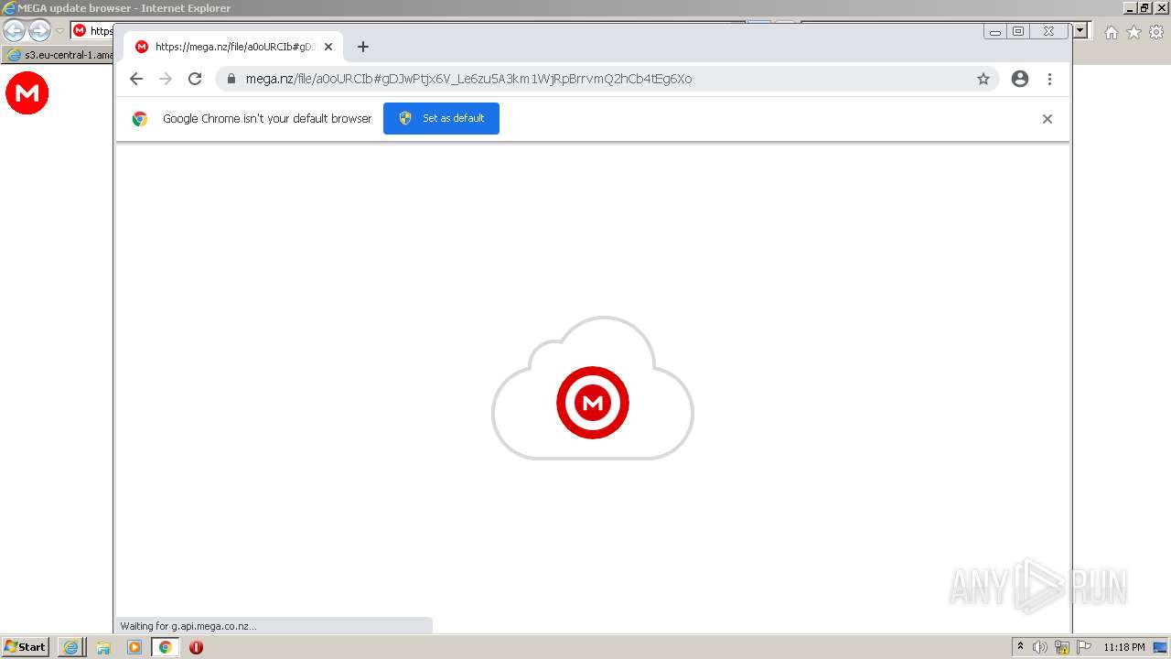Viewport: 1171px width, 659px height.
Task: Go back in Internet Explorer
Action: [x=15, y=30]
